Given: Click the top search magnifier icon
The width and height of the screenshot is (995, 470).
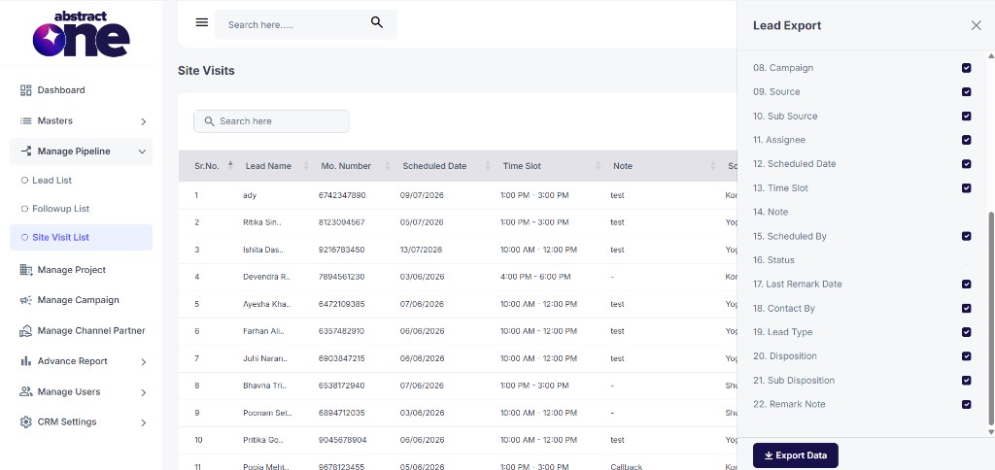Looking at the screenshot, I should (x=377, y=23).
